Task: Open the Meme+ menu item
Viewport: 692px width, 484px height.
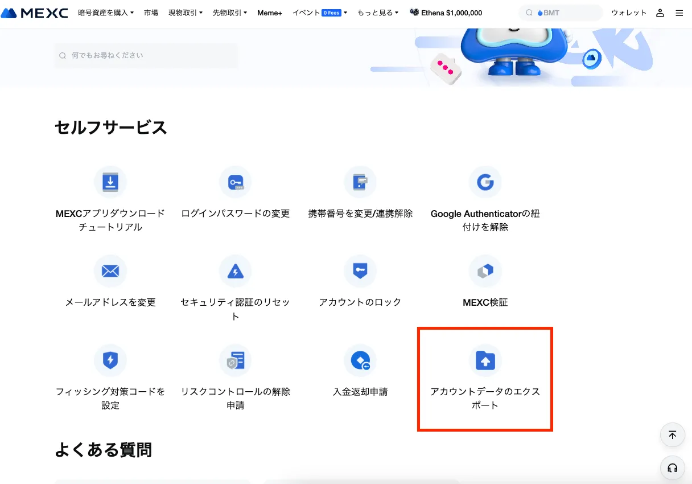Action: (270, 13)
